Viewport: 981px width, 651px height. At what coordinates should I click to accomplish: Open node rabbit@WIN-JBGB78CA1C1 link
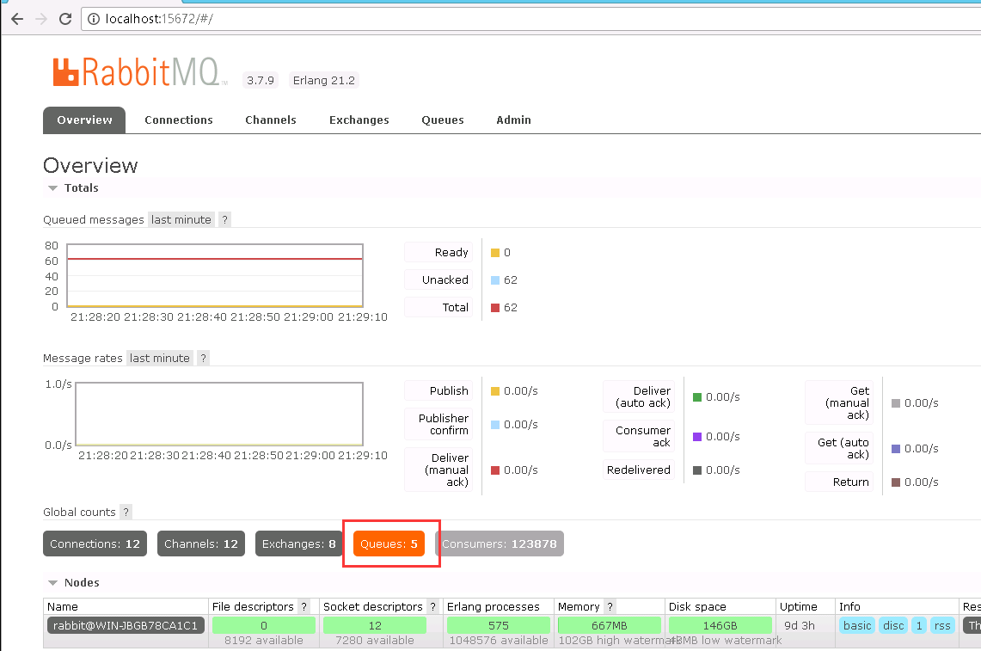(x=126, y=626)
